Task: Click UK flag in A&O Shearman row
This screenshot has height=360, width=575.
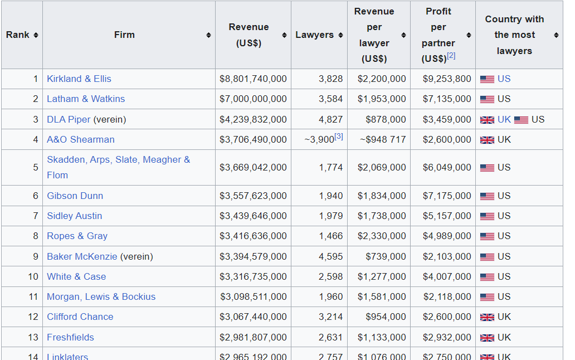Action: point(487,140)
